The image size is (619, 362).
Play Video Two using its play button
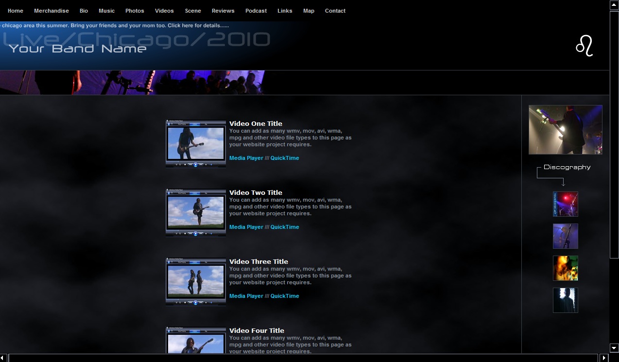195,234
